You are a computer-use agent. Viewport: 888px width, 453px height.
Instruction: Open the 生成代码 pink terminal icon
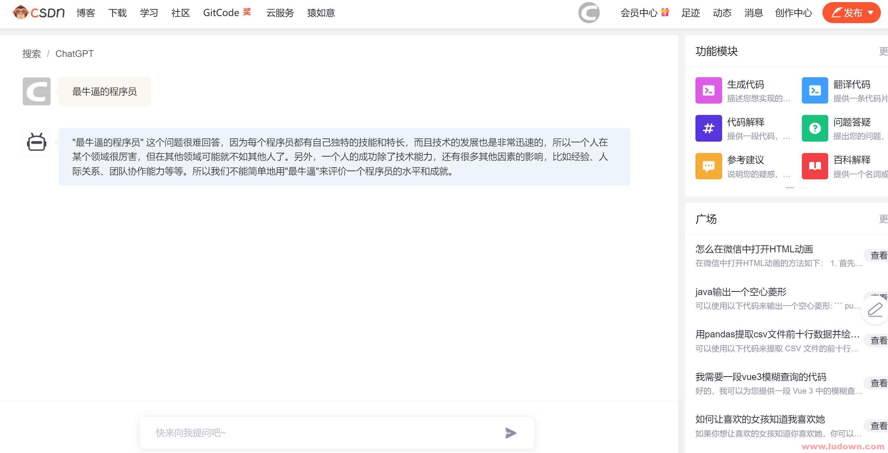coord(709,90)
